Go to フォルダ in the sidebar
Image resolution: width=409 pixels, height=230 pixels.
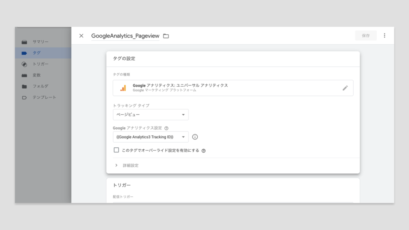point(40,86)
